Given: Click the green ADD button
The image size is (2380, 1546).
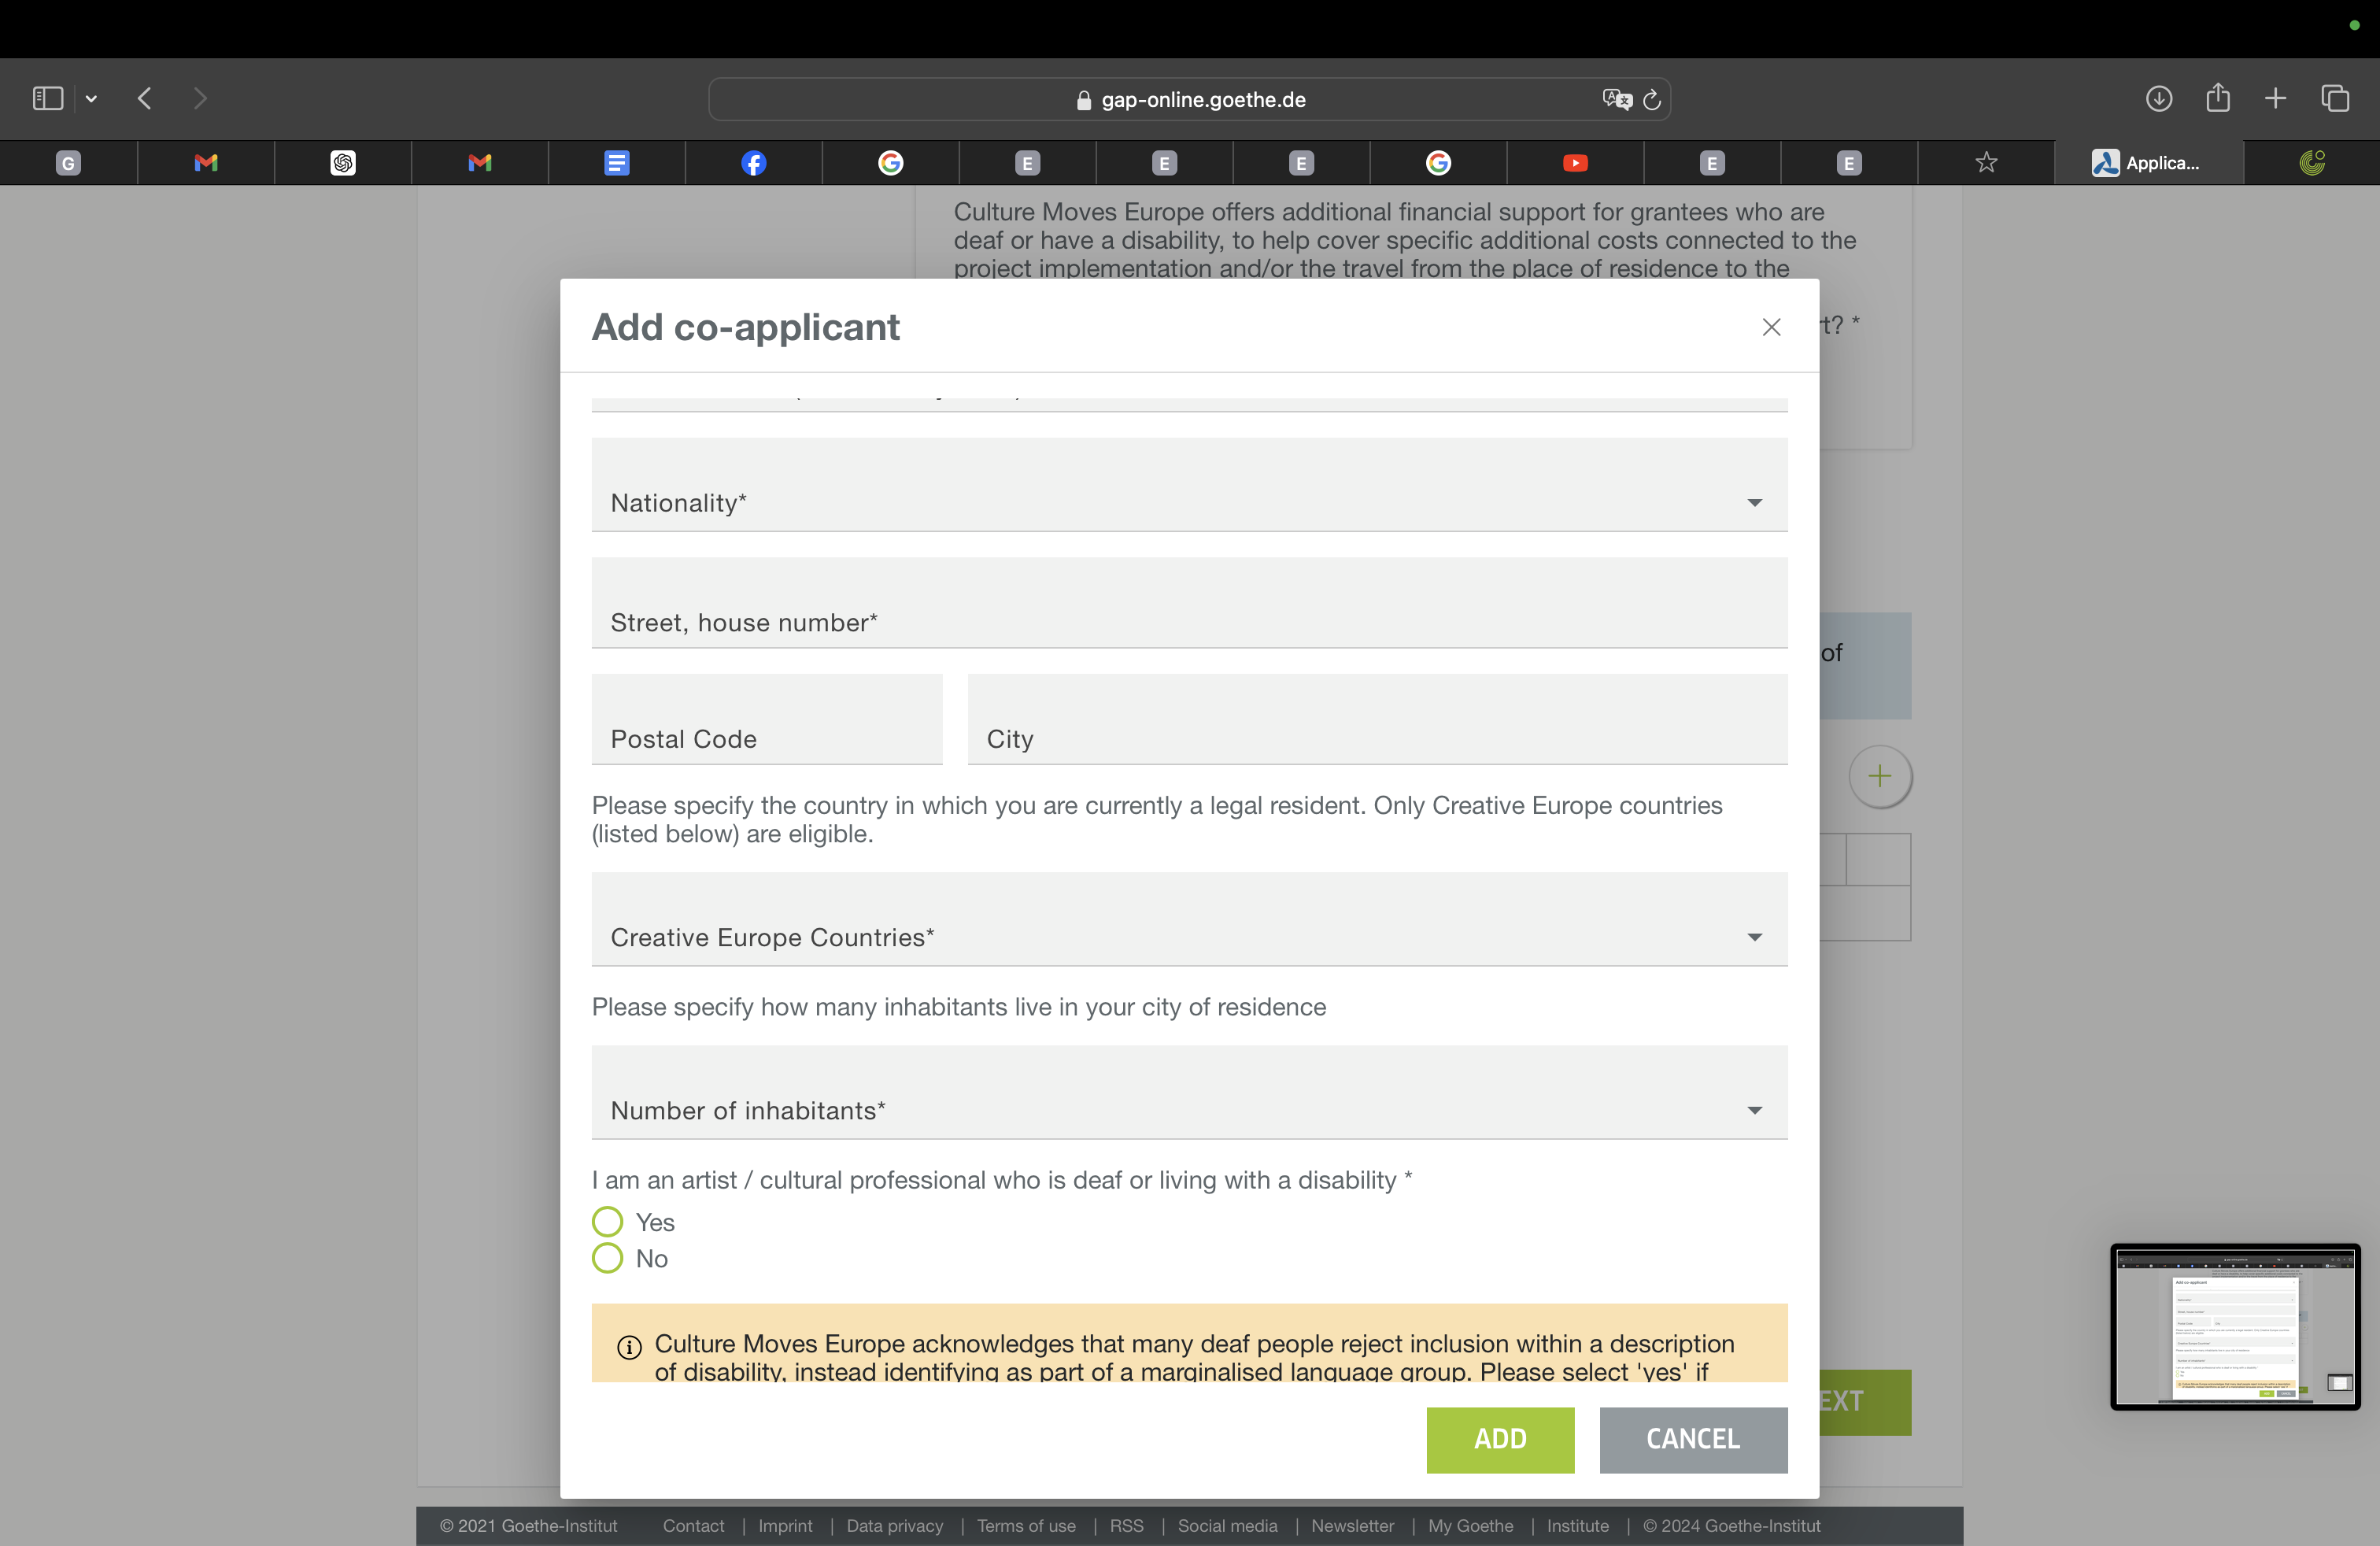Looking at the screenshot, I should (1499, 1439).
